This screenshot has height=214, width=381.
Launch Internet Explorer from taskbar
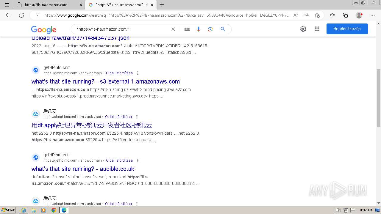pyautogui.click(x=24, y=210)
